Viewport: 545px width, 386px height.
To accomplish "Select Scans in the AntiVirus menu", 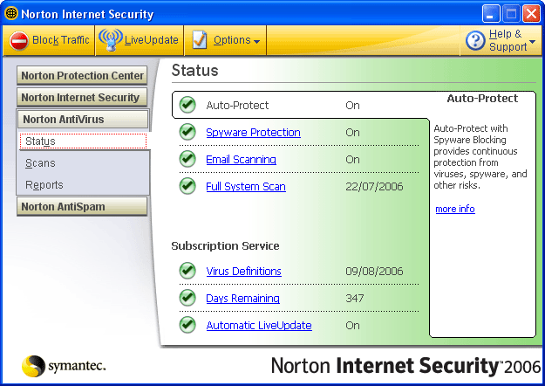I will [40, 163].
